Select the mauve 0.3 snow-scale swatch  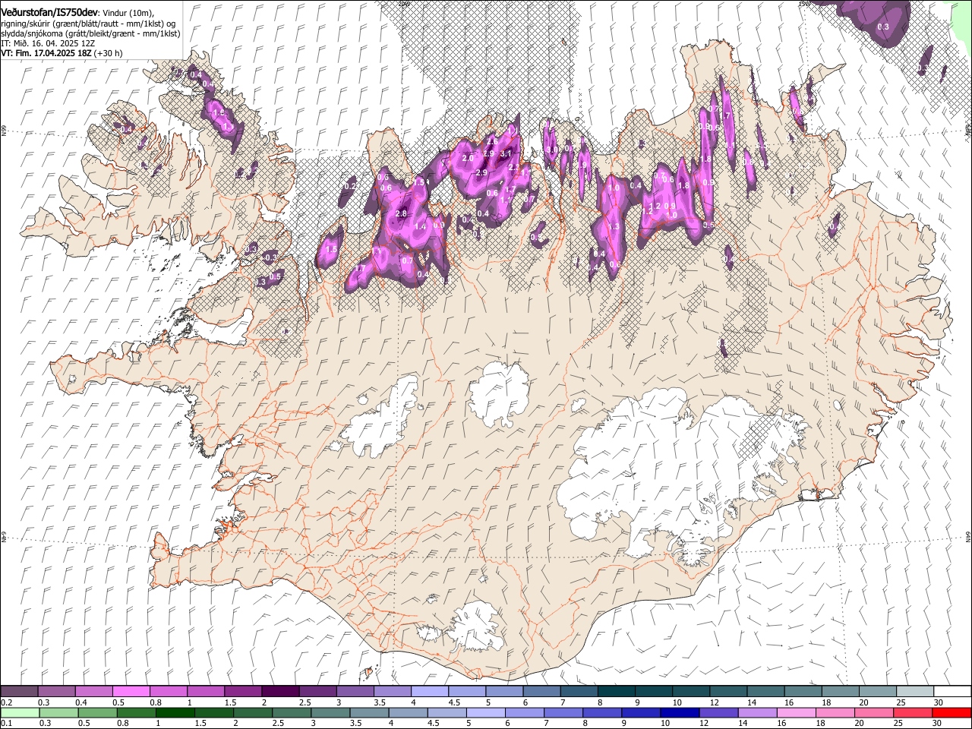pos(56,691)
